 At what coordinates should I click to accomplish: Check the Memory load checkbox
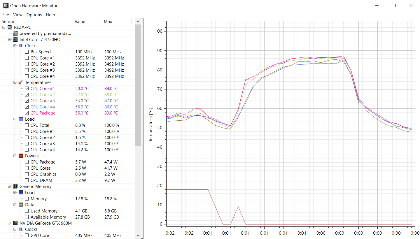click(27, 198)
